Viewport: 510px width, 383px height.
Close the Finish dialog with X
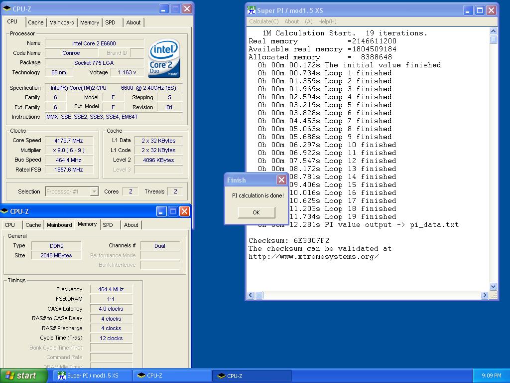click(282, 180)
